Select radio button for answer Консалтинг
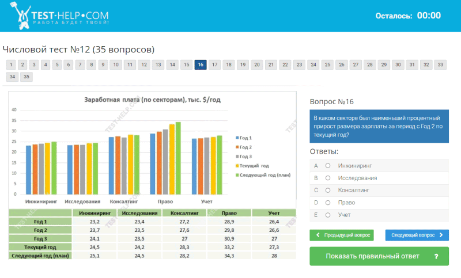This screenshot has height=278, width=461. (328, 190)
